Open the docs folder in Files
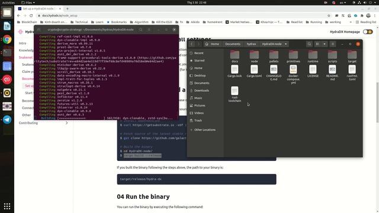The image size is (379, 213). click(235, 57)
